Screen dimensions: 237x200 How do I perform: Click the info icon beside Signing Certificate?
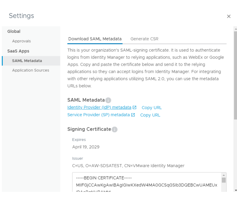coord(114,129)
